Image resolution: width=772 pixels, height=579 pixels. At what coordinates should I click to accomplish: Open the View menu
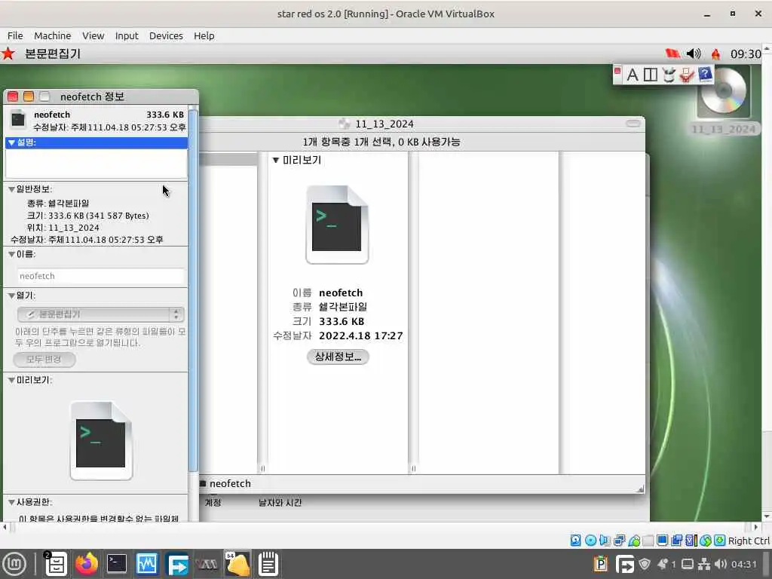point(93,36)
